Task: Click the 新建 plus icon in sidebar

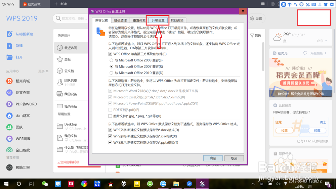Action: 9,46
